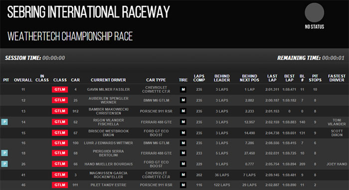Click the M tire icon for Ferrari car 62

point(183,122)
